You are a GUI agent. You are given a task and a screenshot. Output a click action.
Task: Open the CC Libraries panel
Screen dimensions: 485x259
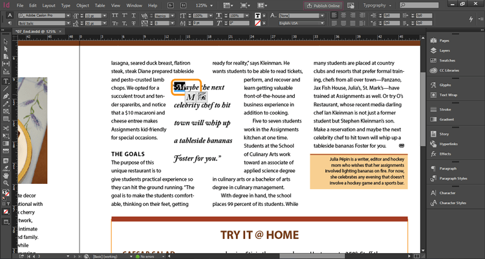(x=449, y=71)
